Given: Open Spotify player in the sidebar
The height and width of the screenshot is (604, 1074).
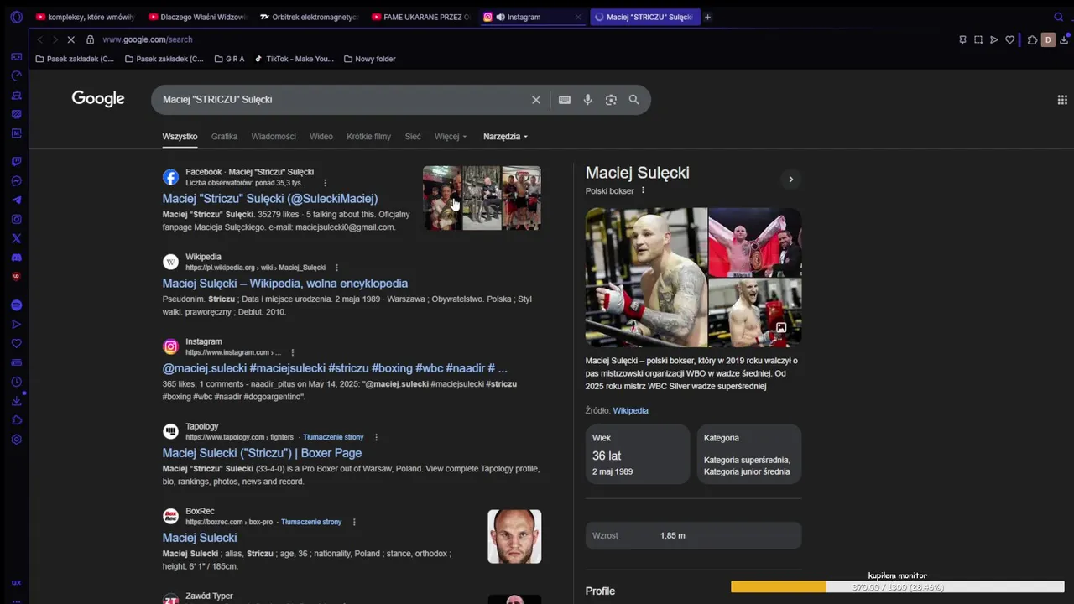Looking at the screenshot, I should coord(16,305).
